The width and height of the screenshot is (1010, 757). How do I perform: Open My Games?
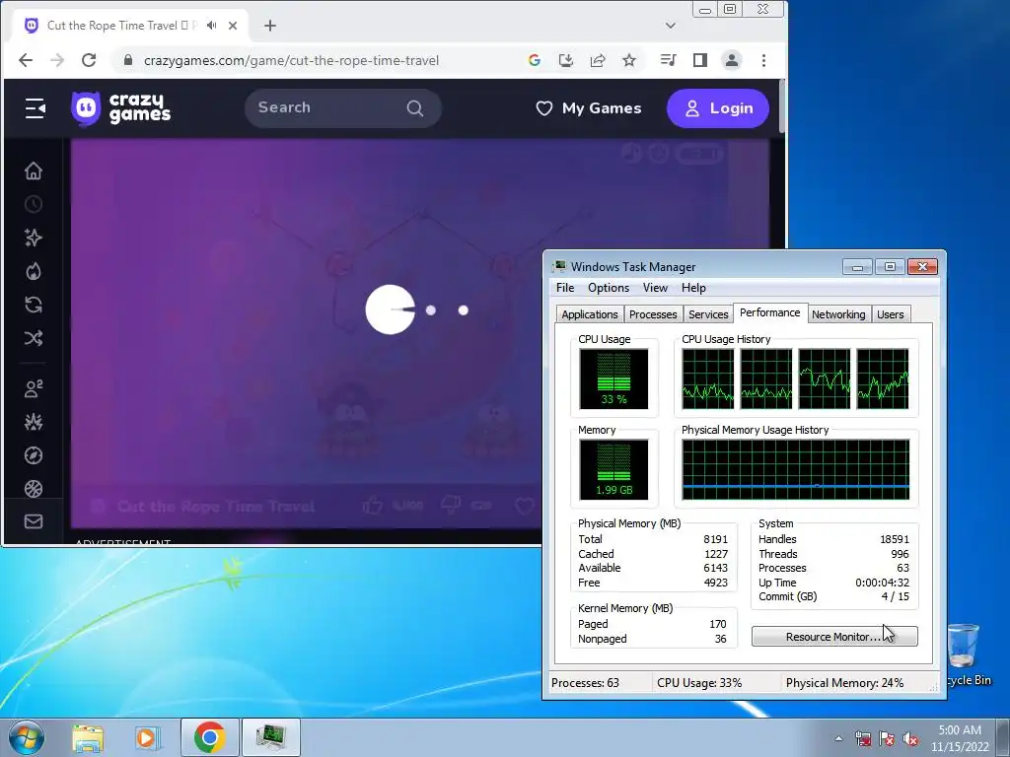coord(589,108)
